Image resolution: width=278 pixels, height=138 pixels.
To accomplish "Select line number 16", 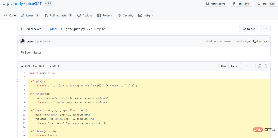I will click(24, 135).
